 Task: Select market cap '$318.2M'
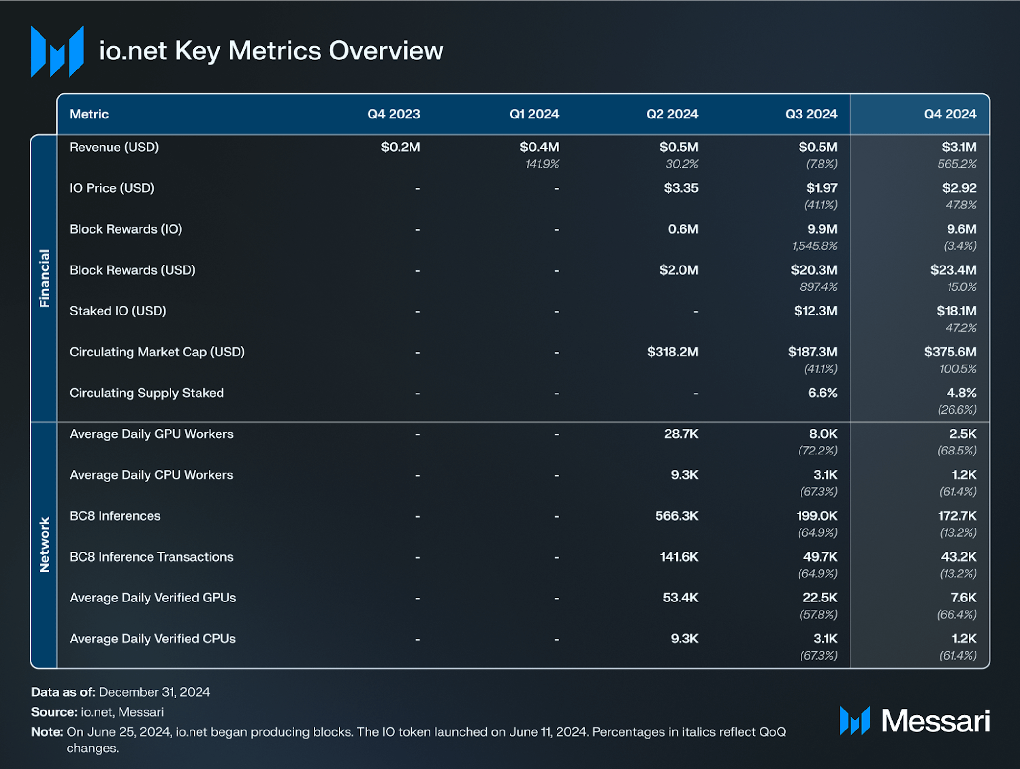672,352
